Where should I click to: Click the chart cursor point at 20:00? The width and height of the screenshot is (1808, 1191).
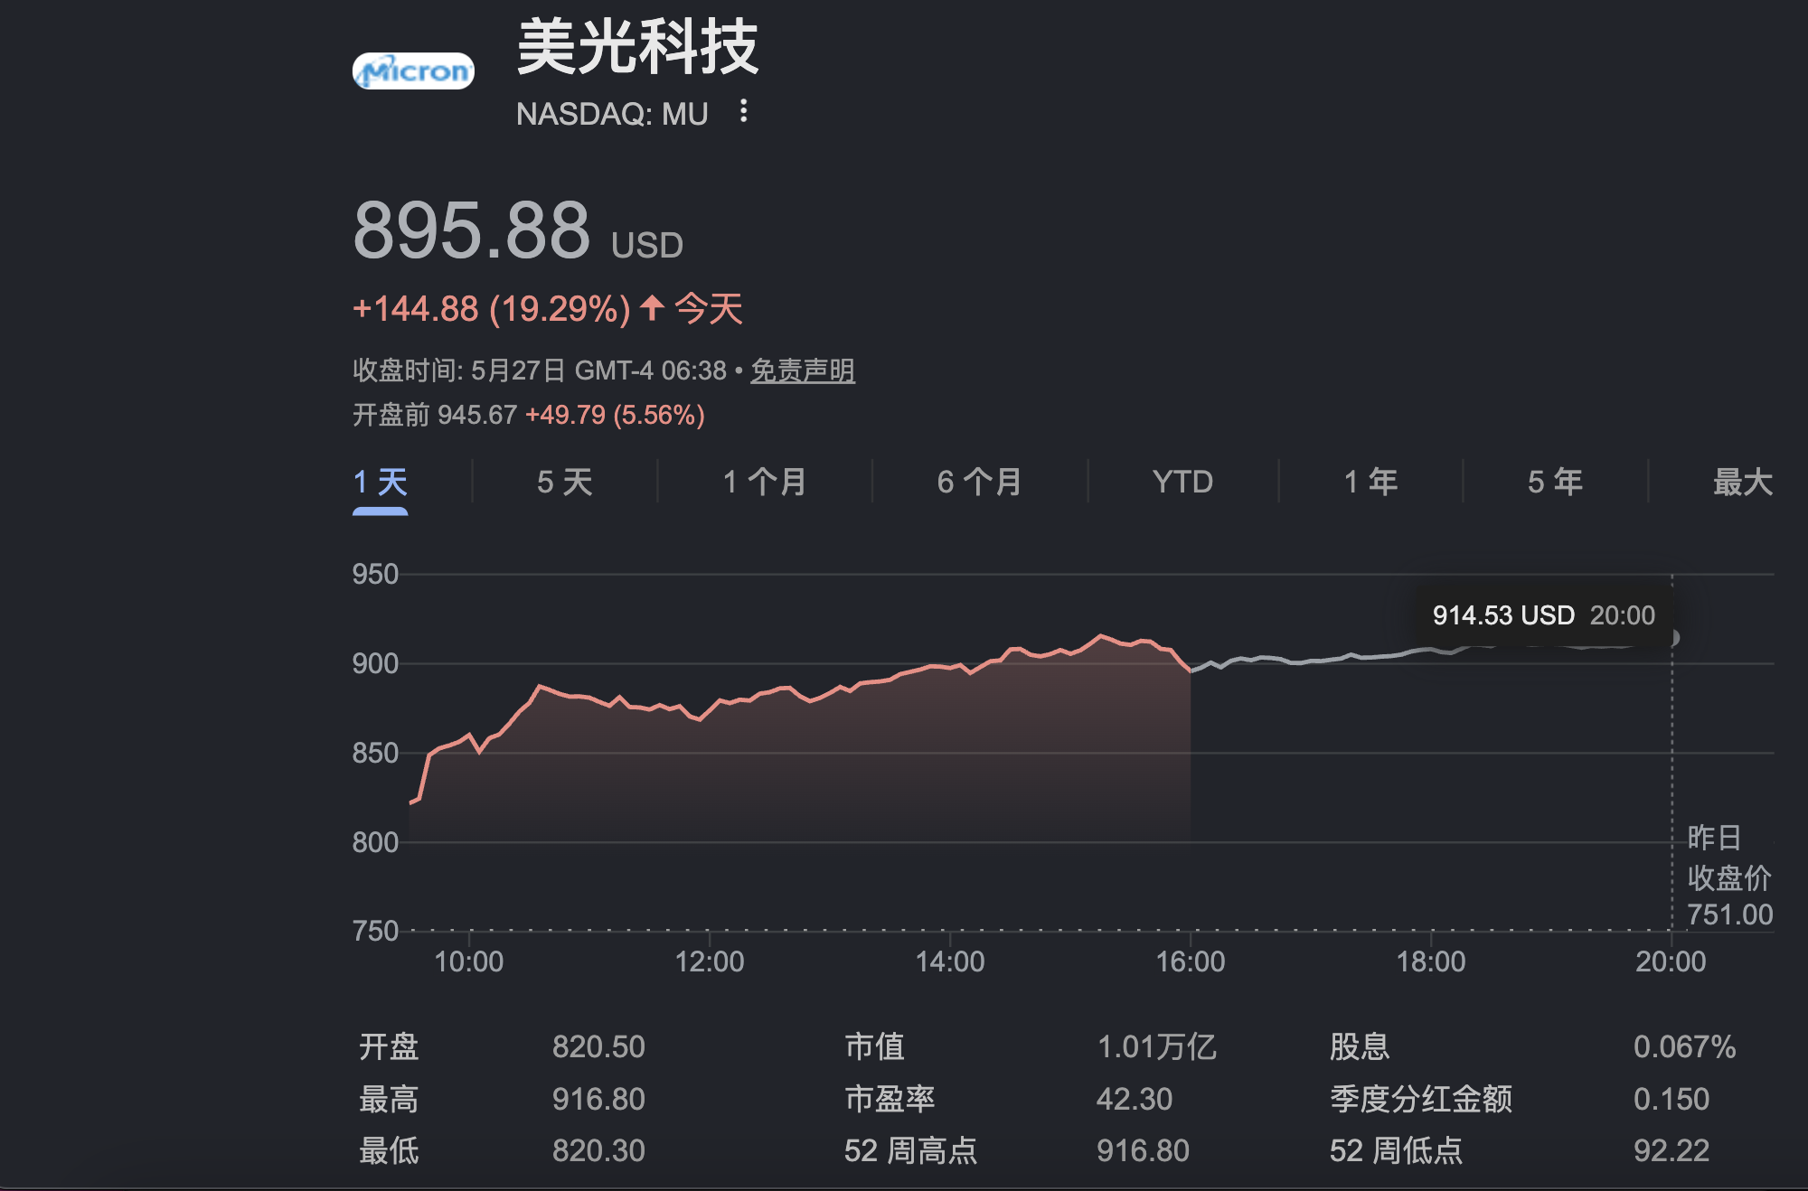coord(1672,638)
